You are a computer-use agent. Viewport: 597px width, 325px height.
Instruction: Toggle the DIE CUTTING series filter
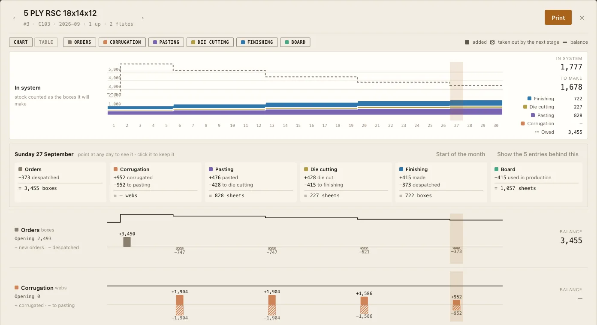210,42
